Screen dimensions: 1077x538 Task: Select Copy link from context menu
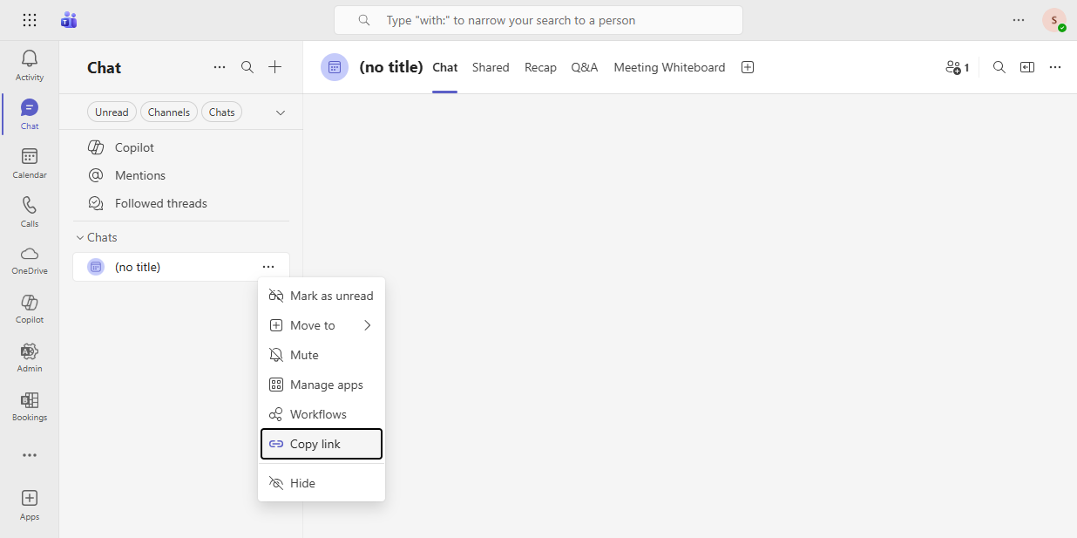click(321, 444)
